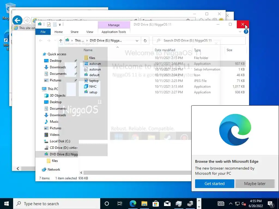The width and height of the screenshot is (279, 209).
Task: Go up one folder level
Action: pyautogui.click(x=61, y=41)
